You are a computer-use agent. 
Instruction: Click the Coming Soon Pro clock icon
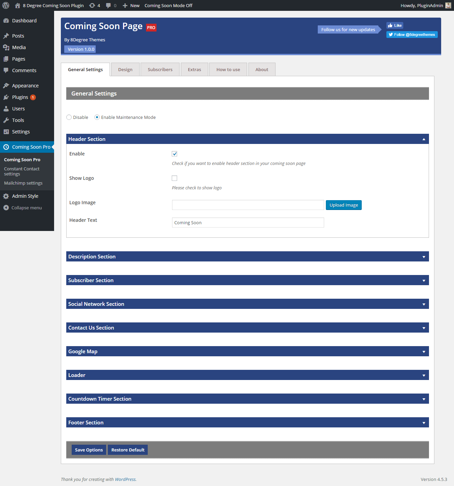coord(6,147)
